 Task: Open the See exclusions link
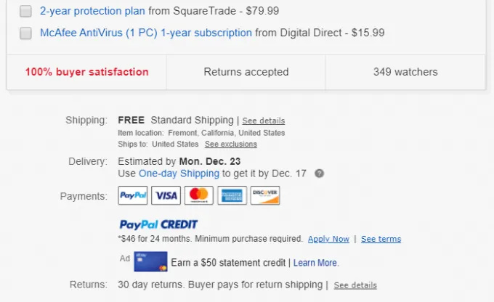230,144
